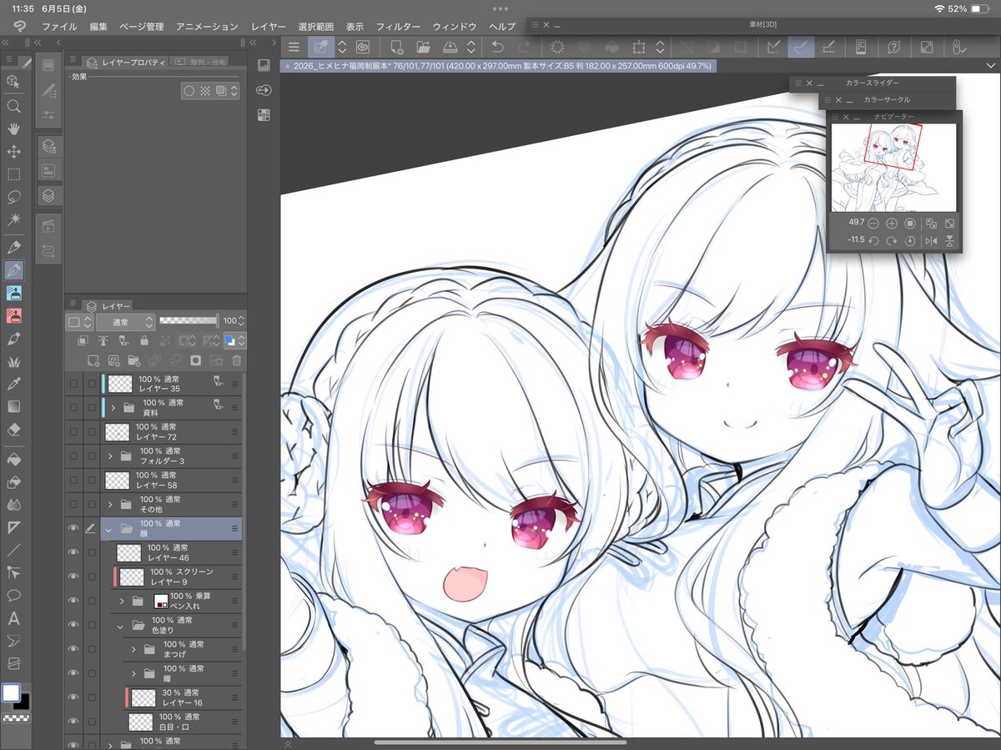
Task: Collapse the 顔 folder
Action: pos(108,529)
